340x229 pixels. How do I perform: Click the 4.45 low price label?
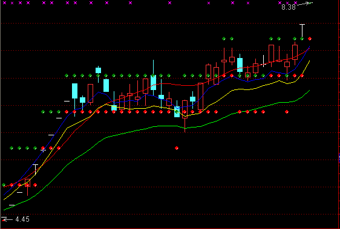click(22, 219)
